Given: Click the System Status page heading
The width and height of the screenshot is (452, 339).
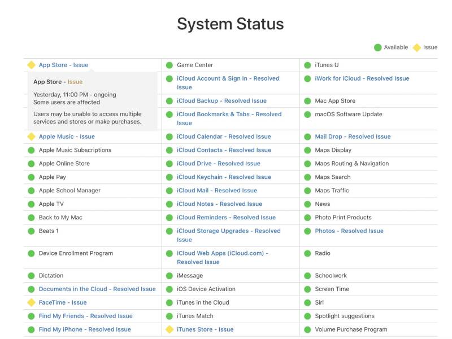Looking at the screenshot, I should pos(231,24).
